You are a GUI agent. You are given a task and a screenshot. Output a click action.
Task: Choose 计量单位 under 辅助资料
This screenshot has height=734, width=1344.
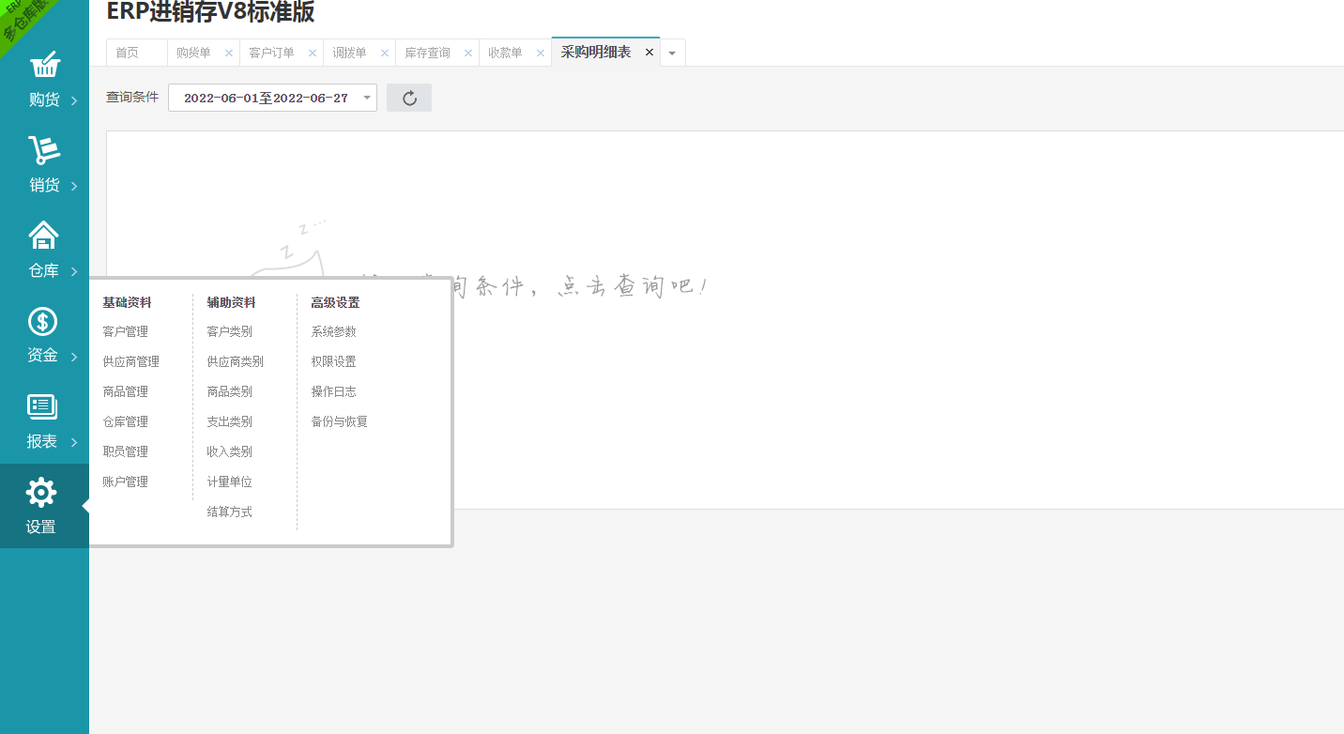(230, 482)
